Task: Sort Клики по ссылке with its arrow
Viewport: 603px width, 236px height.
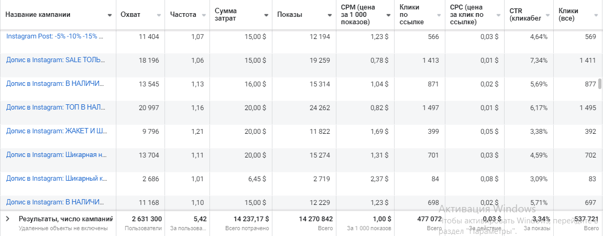Action: coord(438,15)
